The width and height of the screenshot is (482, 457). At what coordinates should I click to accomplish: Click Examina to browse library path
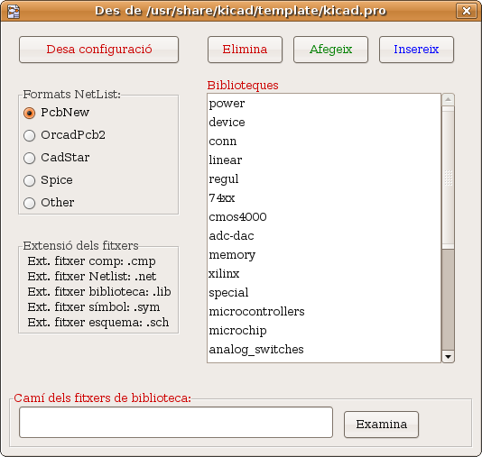click(x=381, y=425)
